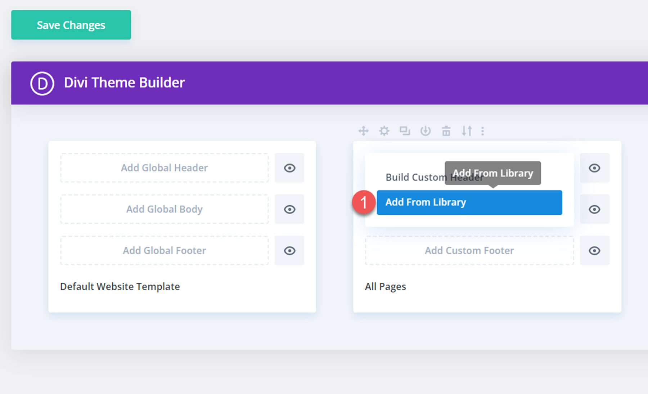Image resolution: width=648 pixels, height=394 pixels.
Task: Click Add Global Body
Action: pos(165,209)
